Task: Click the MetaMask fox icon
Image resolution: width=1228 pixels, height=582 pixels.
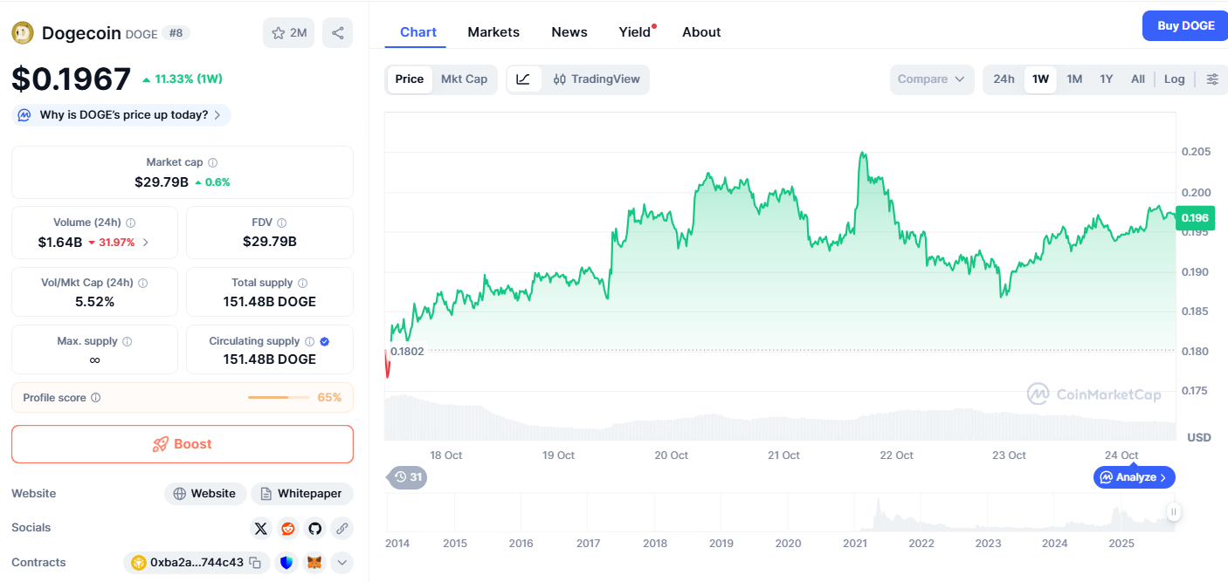Action: click(x=314, y=563)
